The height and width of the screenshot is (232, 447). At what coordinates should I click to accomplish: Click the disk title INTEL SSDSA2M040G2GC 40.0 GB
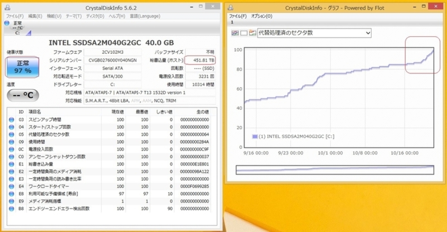(111, 43)
